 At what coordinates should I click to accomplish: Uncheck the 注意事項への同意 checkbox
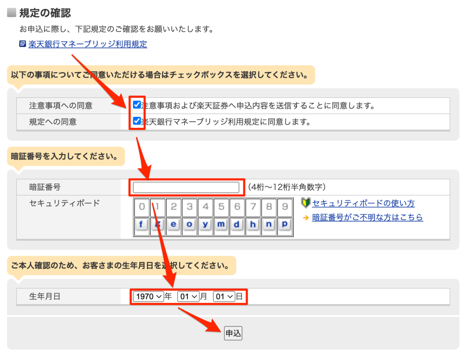click(x=137, y=105)
